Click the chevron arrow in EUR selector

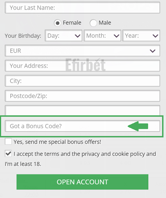click(153, 51)
